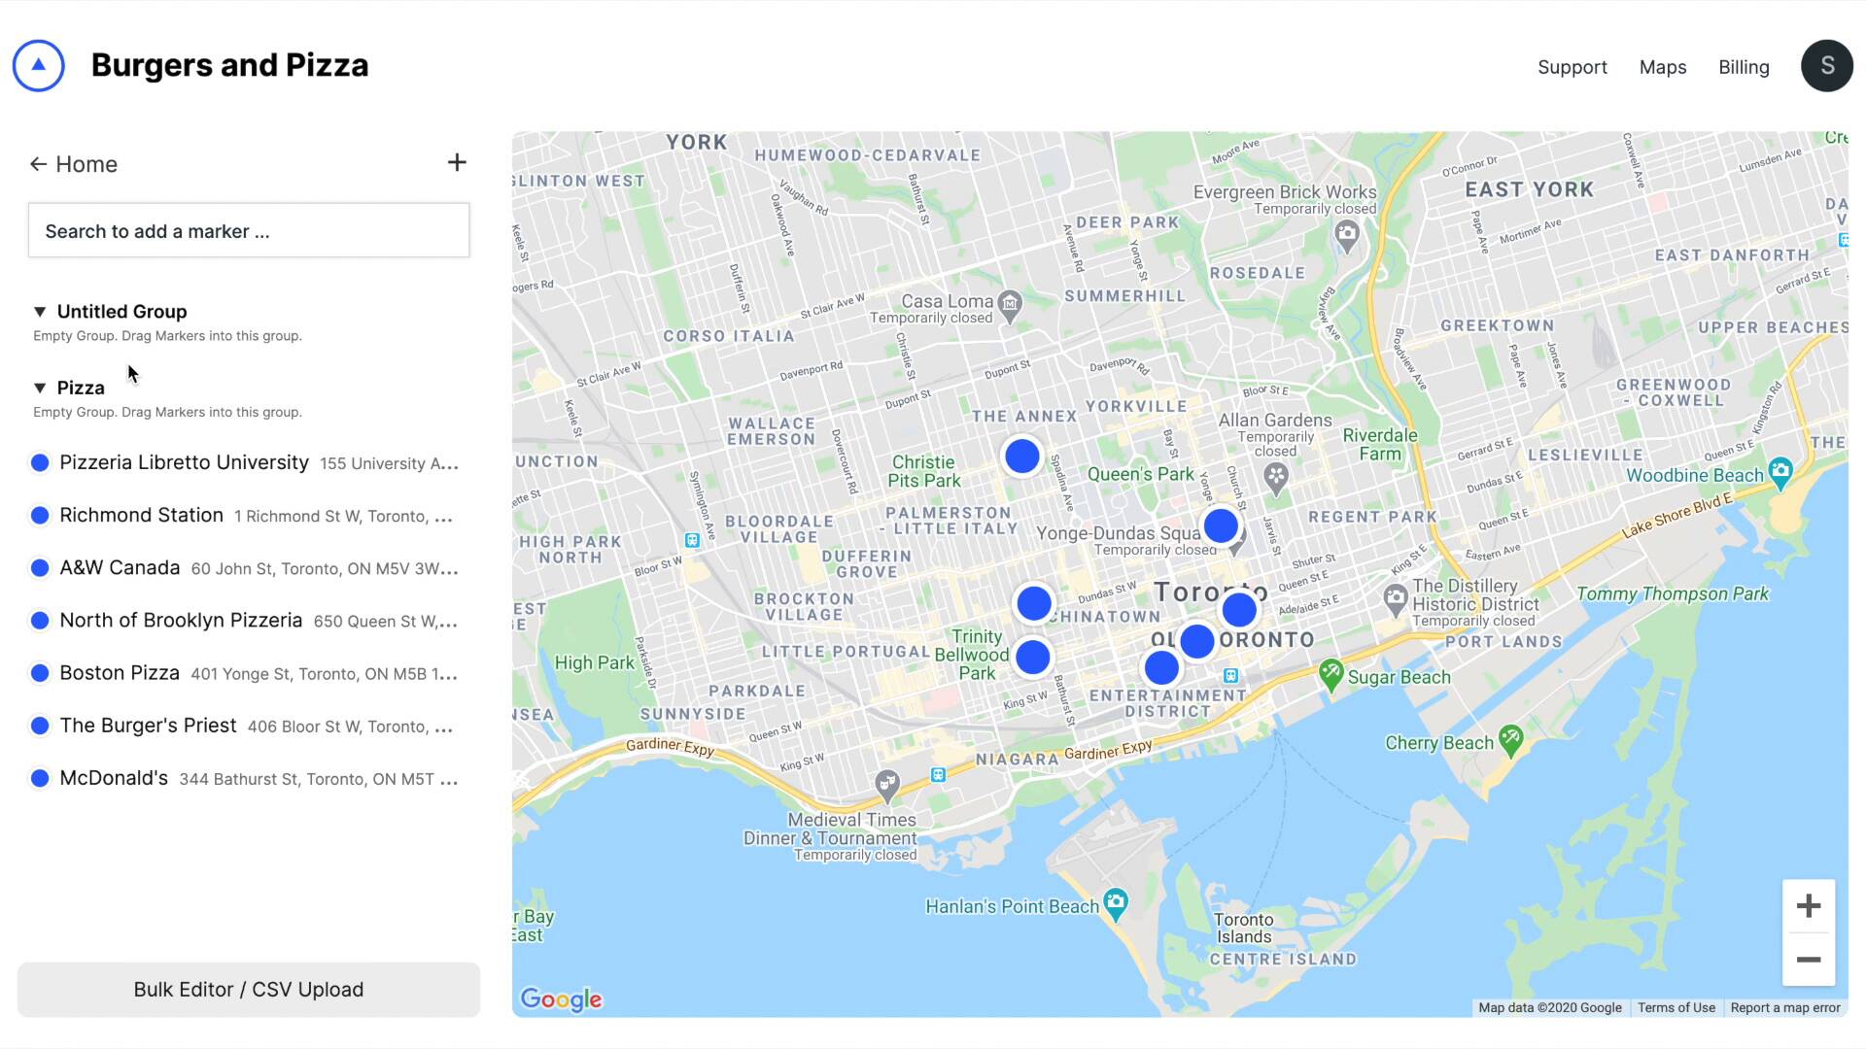1866x1049 pixels.
Task: Click the user avatar icon top right
Action: (1825, 65)
